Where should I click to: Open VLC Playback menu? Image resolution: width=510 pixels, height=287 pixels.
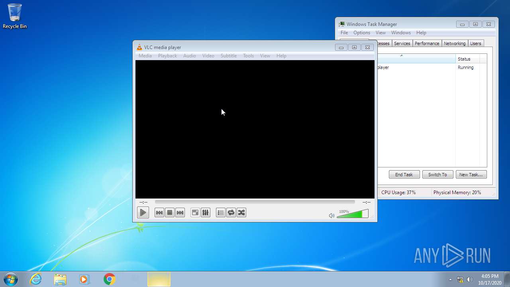(x=167, y=56)
